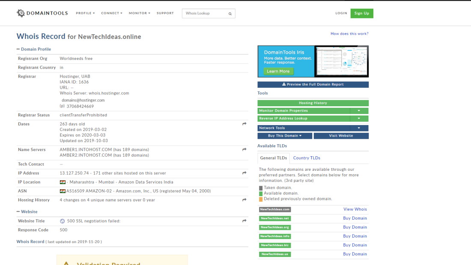
Task: Open the Monitor menu
Action: (140, 13)
